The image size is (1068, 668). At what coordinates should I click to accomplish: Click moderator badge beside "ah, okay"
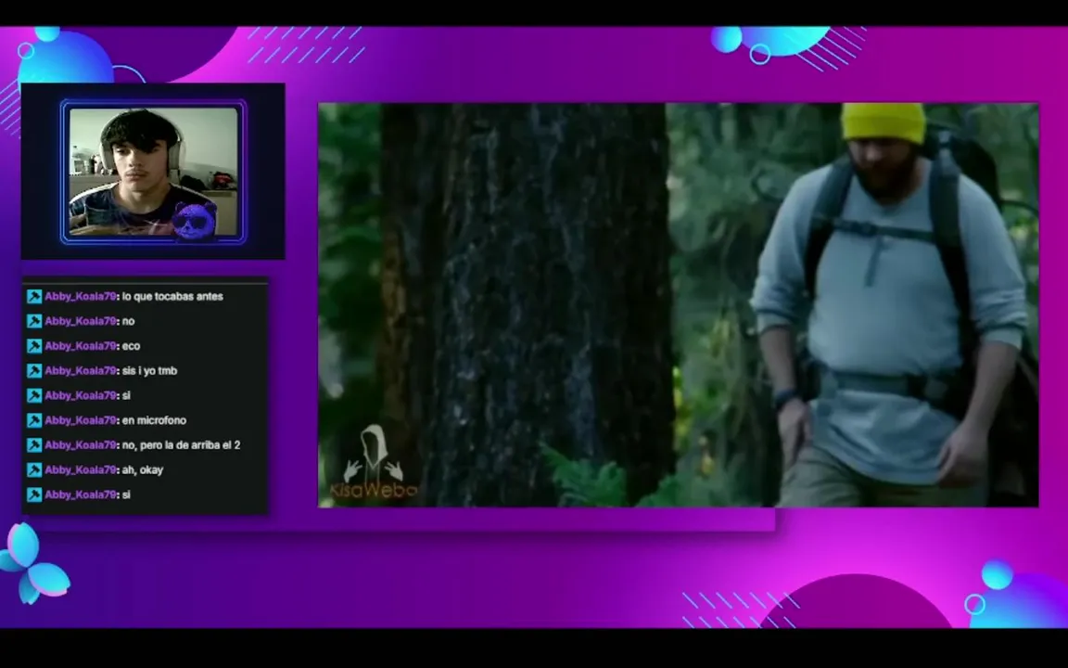(x=34, y=469)
